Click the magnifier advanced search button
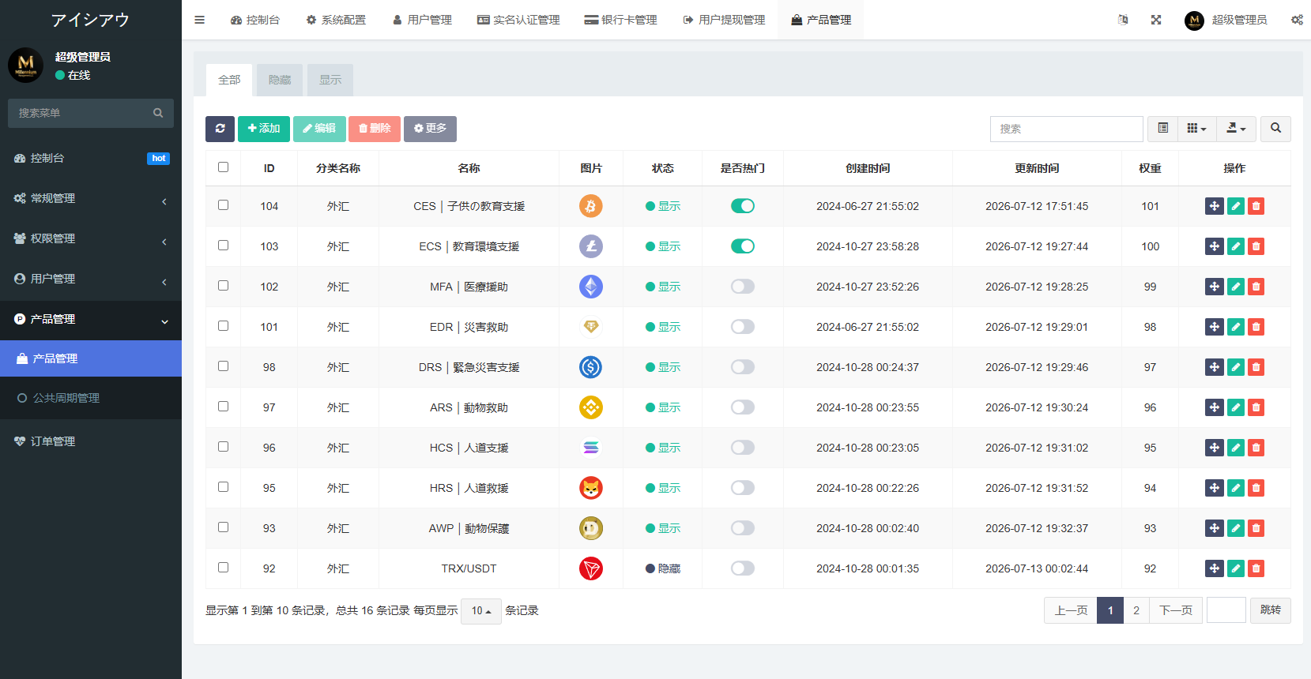This screenshot has height=679, width=1311. (x=1275, y=129)
